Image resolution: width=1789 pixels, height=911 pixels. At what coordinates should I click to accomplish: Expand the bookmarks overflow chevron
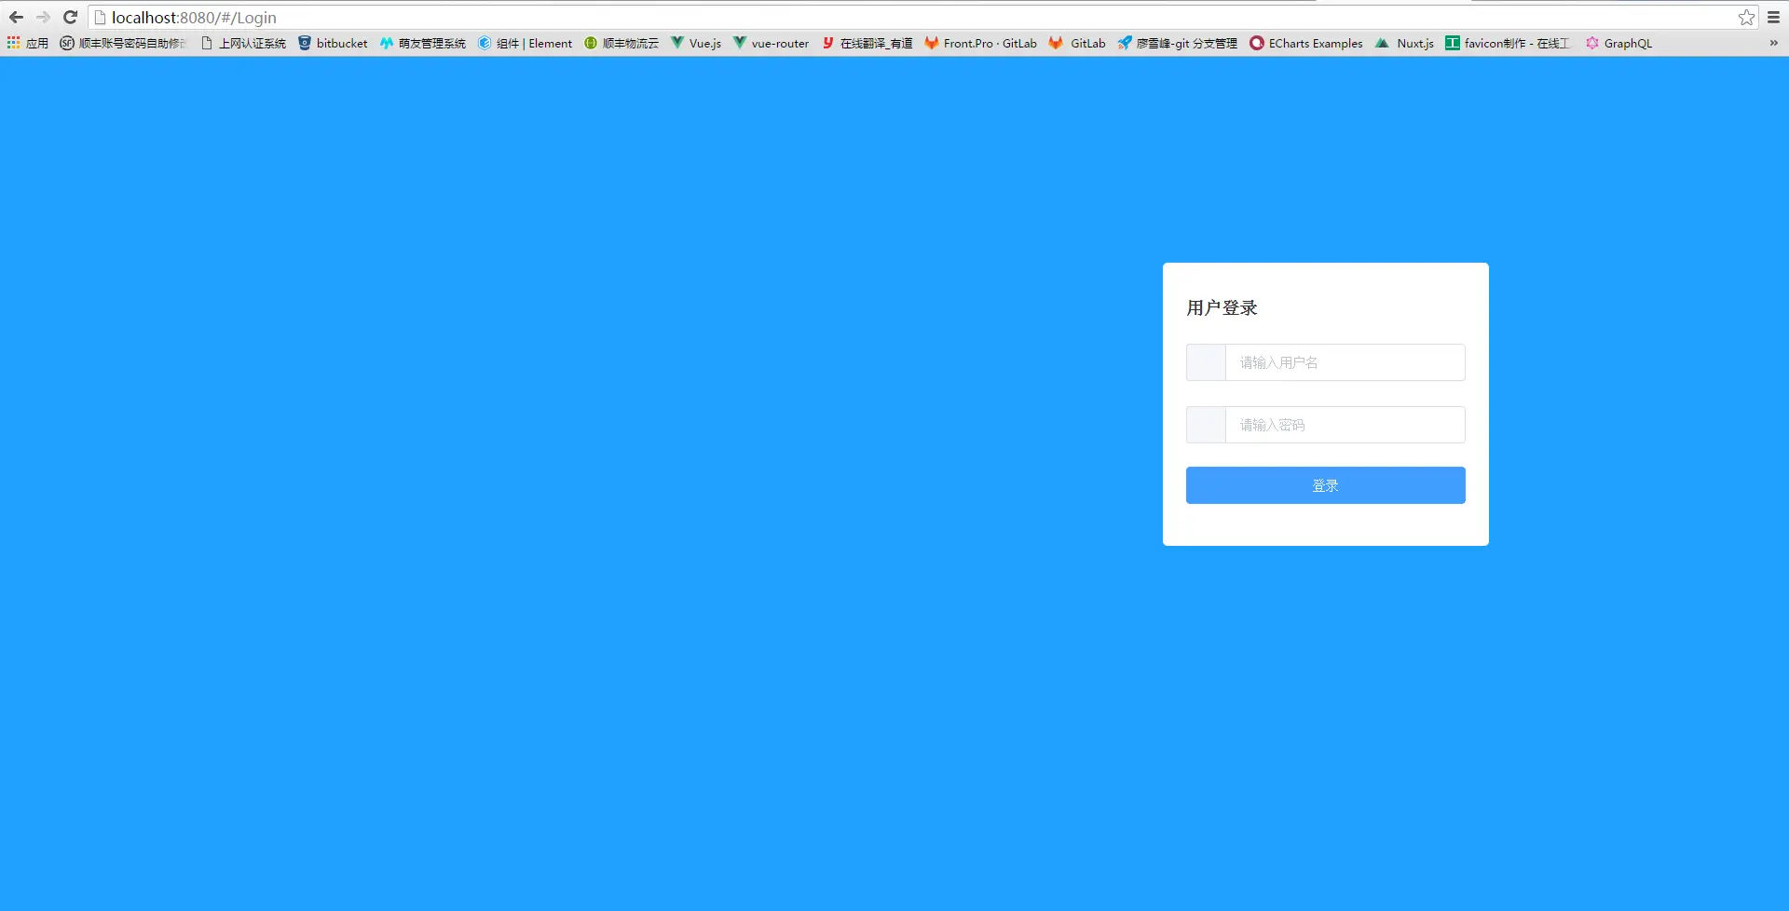click(x=1773, y=43)
